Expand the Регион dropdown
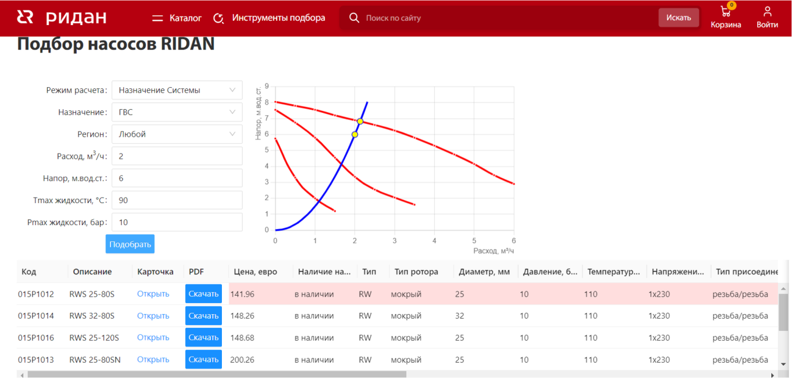This screenshot has width=792, height=378. click(x=177, y=134)
